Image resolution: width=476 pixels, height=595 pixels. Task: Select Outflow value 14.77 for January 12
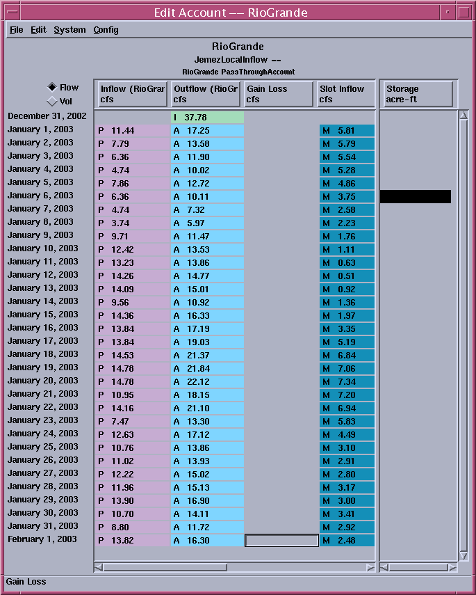click(x=207, y=276)
